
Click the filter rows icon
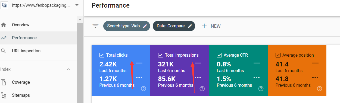click(95, 26)
